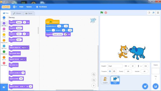Hide the sprite with crossed eye icon
161x91 pixels.
tap(114, 71)
